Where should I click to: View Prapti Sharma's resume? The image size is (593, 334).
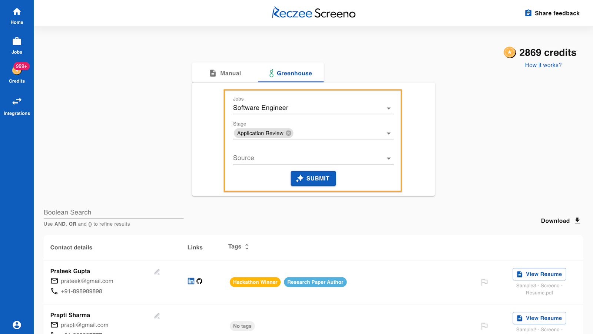[x=539, y=318]
